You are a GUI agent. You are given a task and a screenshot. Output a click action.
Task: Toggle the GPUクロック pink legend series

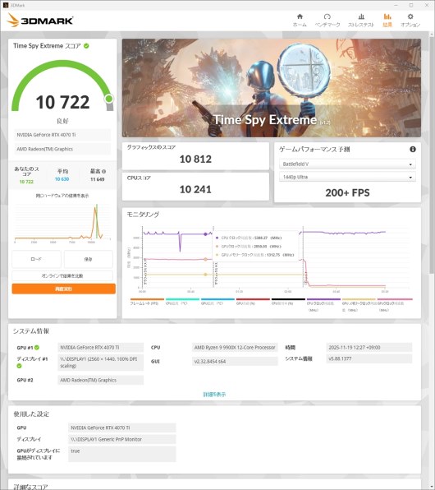coord(395,305)
